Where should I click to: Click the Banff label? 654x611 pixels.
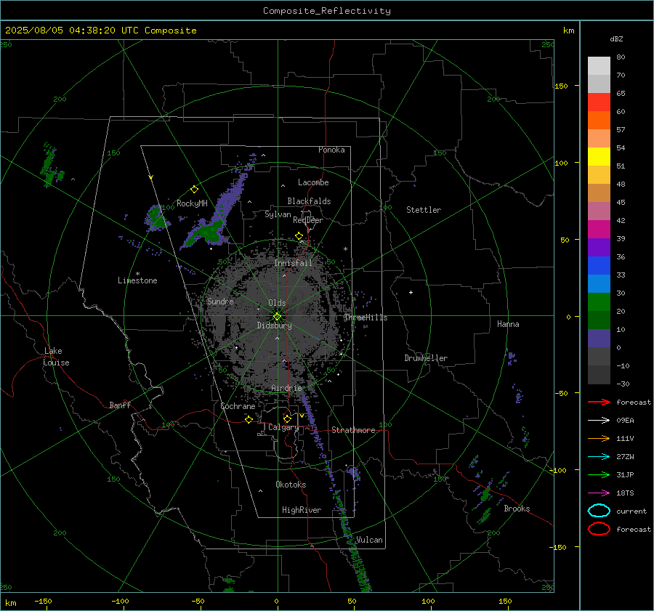pyautogui.click(x=120, y=405)
